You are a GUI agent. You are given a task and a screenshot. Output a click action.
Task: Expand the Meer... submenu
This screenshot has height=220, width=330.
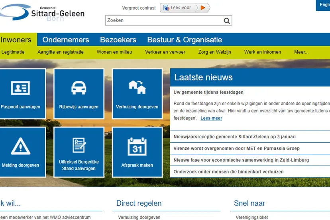[301, 52]
